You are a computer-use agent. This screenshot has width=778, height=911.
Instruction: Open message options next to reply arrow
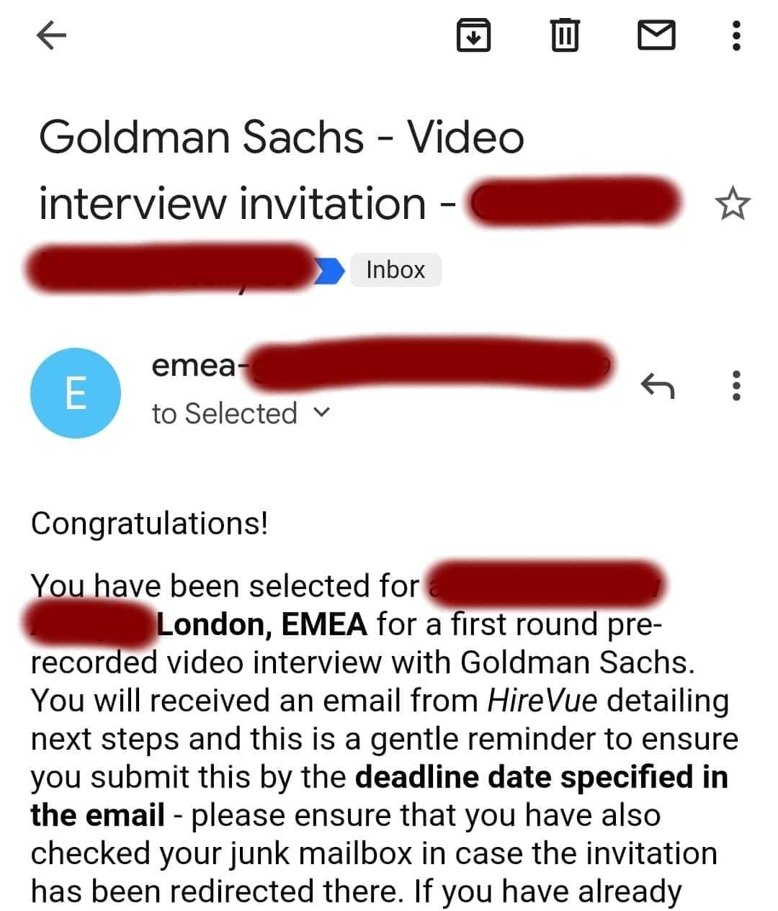(735, 387)
